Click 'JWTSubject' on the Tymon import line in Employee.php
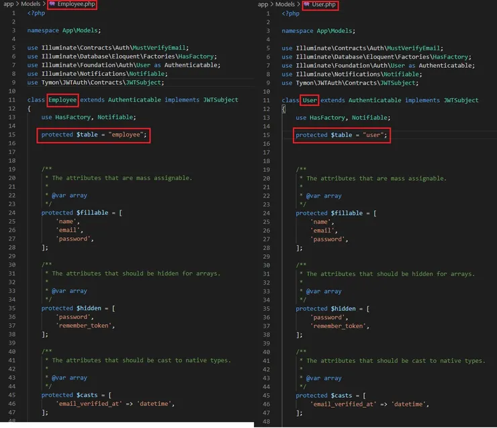 144,83
